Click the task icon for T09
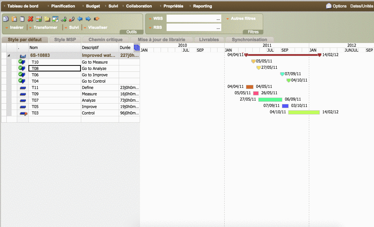The image size is (374, 227). [x=23, y=94]
